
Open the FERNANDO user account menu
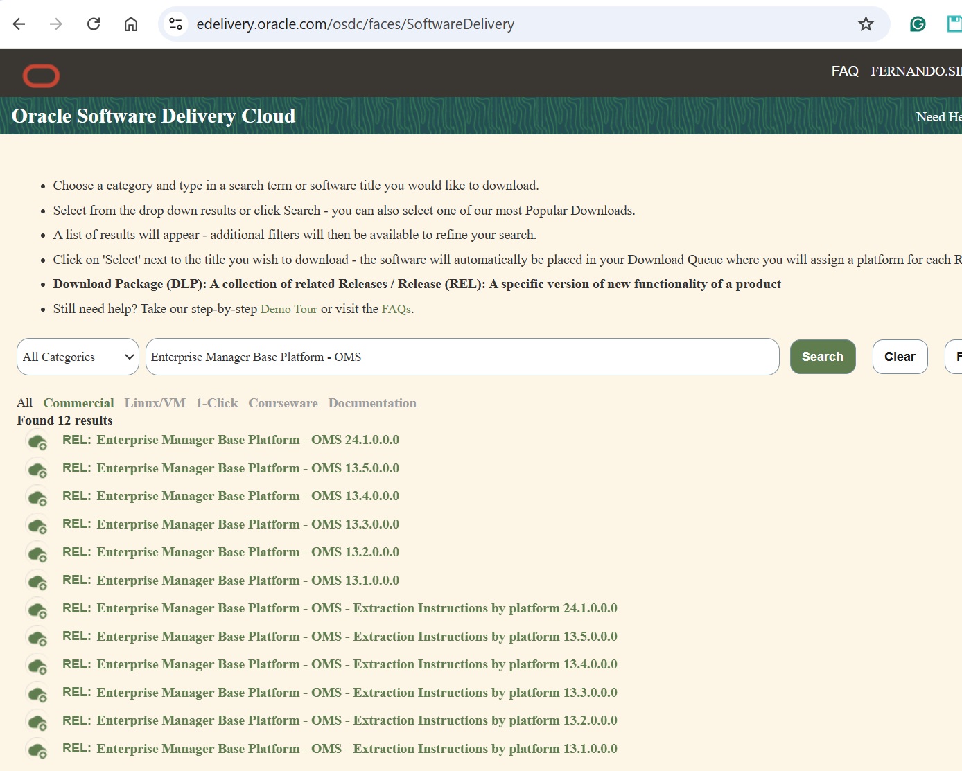(916, 71)
